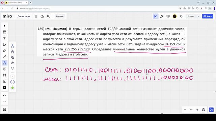
Task: Select the Comment tool in left toolbar
Action: coord(4,69)
